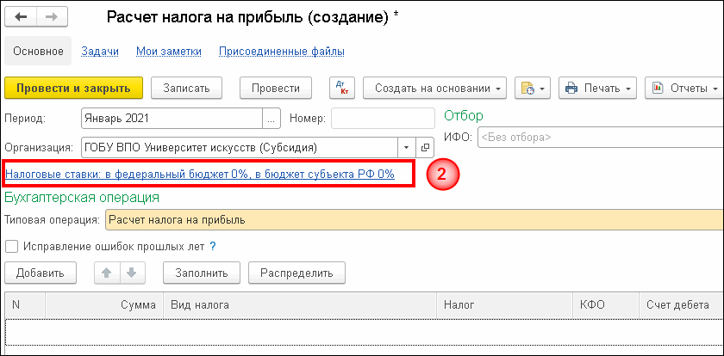
Task: Click the period selection ellipsis button
Action: point(272,118)
